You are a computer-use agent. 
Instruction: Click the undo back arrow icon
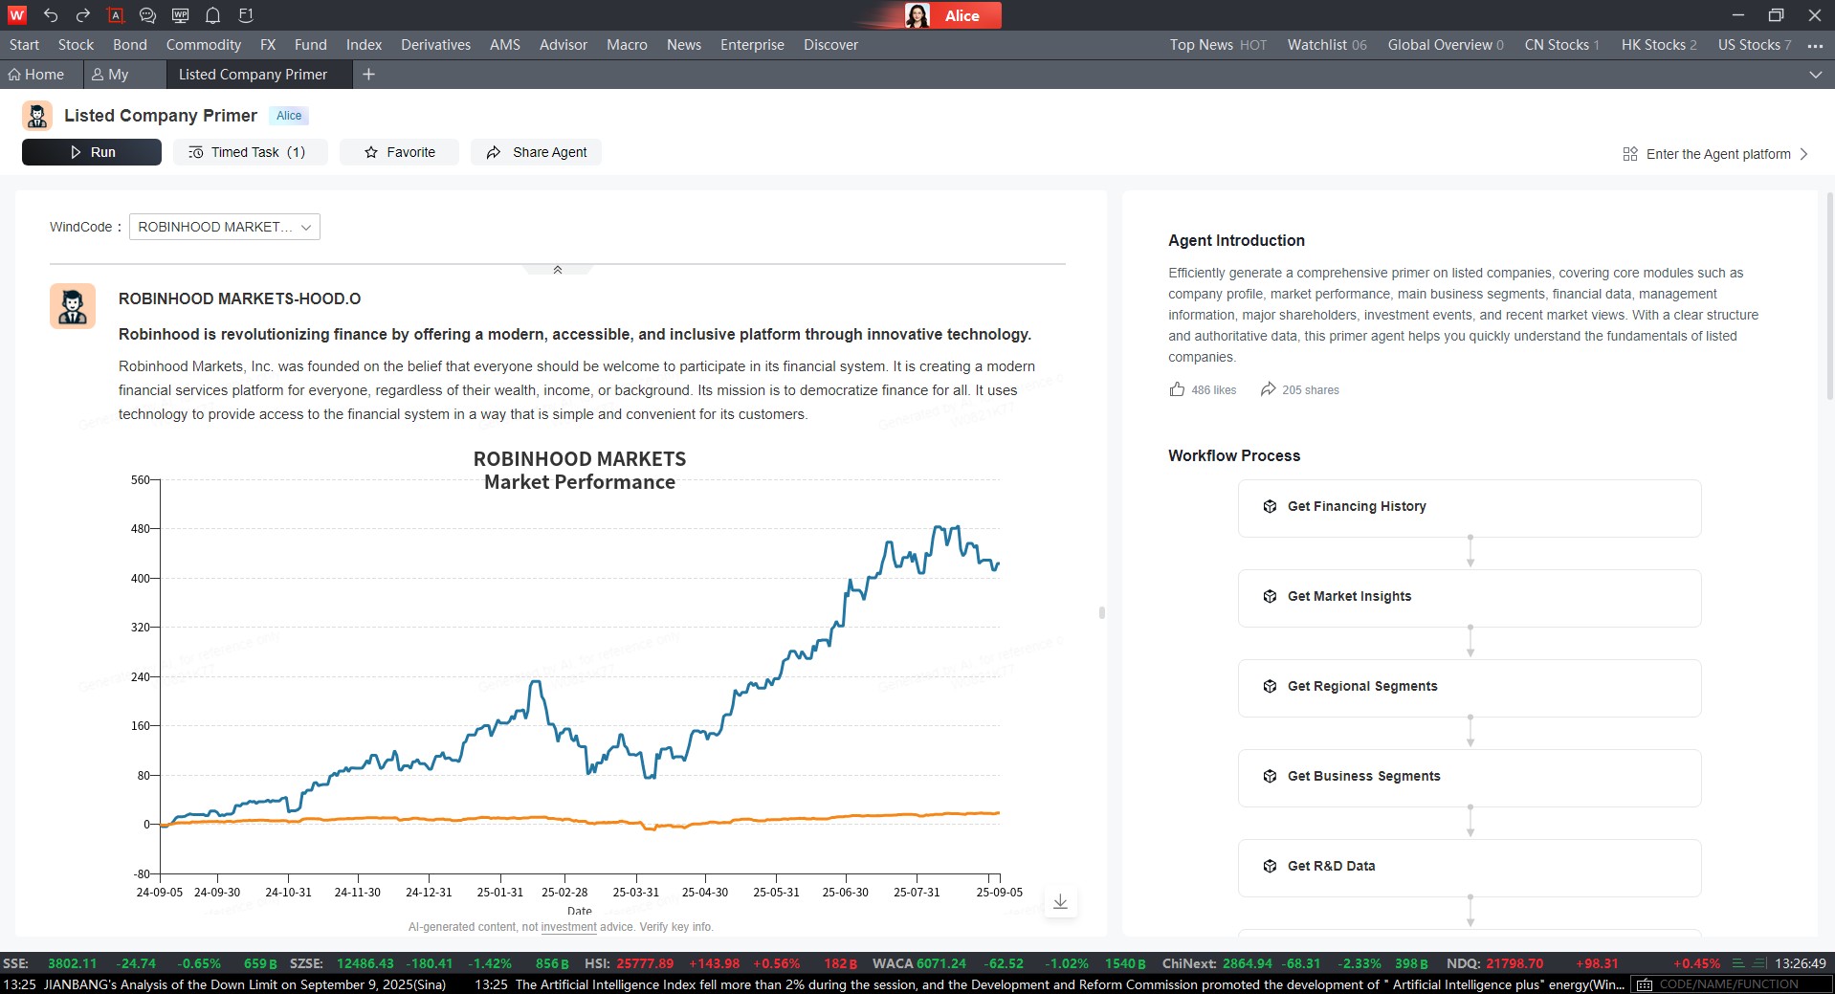[x=51, y=15]
